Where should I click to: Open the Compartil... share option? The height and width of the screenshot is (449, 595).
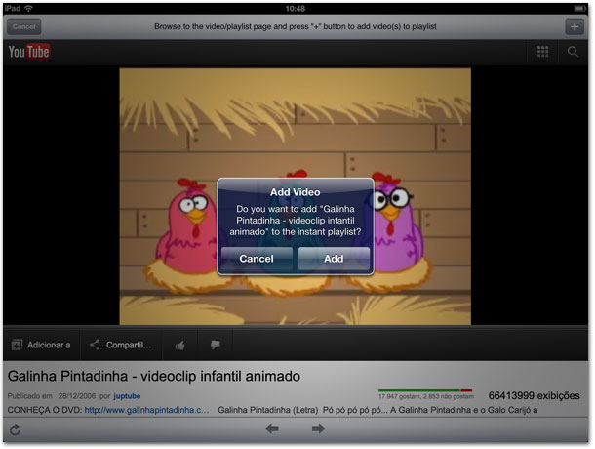[x=121, y=345]
